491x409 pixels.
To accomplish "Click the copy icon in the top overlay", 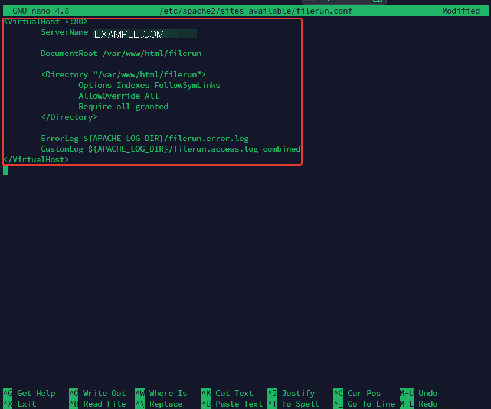I will coord(378,2).
